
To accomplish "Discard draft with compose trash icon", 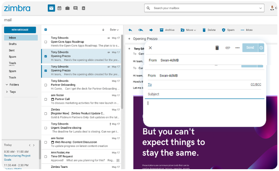I will [x=217, y=48].
